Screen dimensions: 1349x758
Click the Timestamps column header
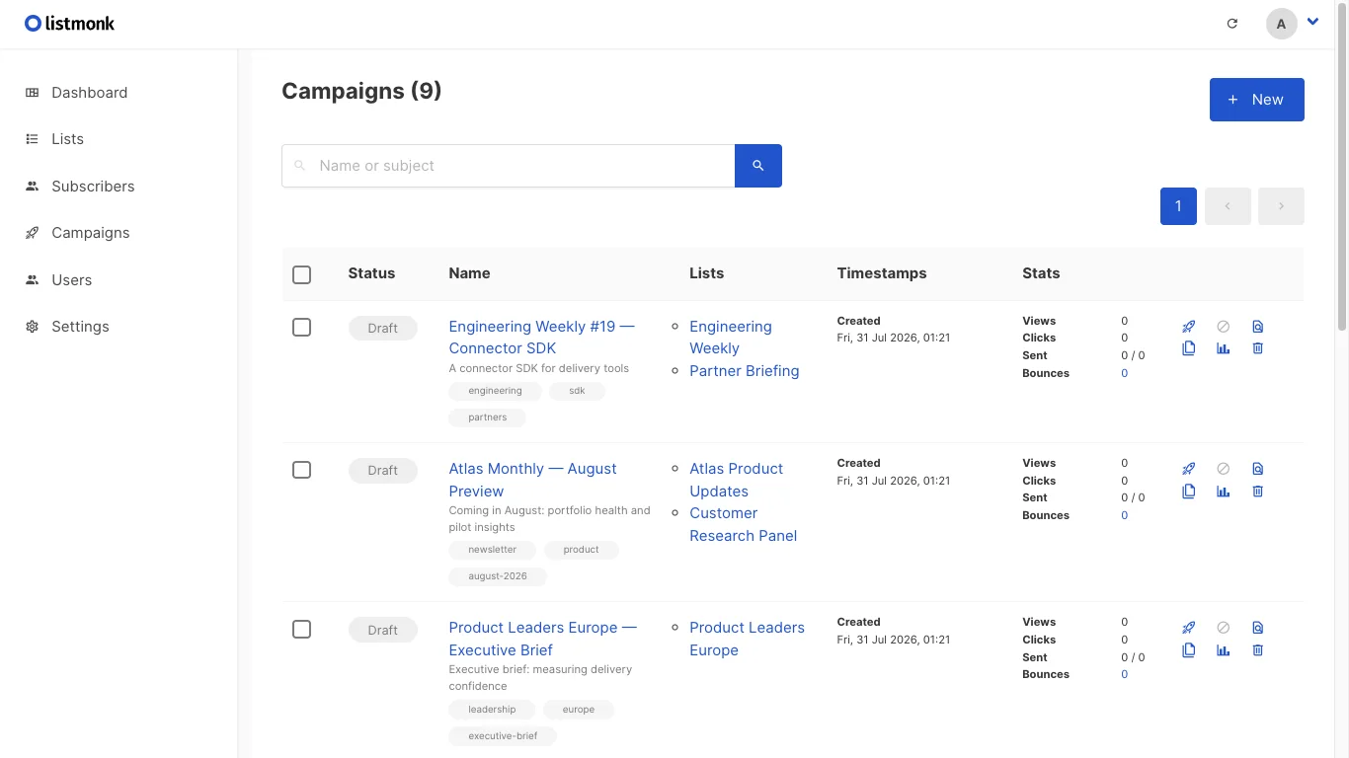pyautogui.click(x=882, y=273)
